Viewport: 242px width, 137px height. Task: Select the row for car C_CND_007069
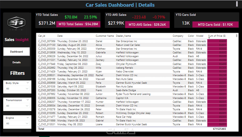pyautogui.click(x=132, y=41)
